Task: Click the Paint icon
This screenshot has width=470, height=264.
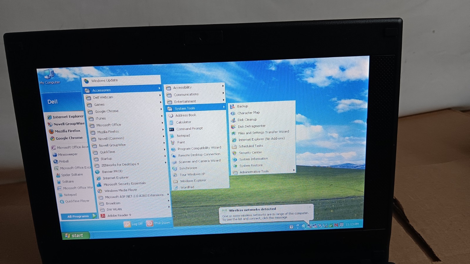Action: pos(173,143)
